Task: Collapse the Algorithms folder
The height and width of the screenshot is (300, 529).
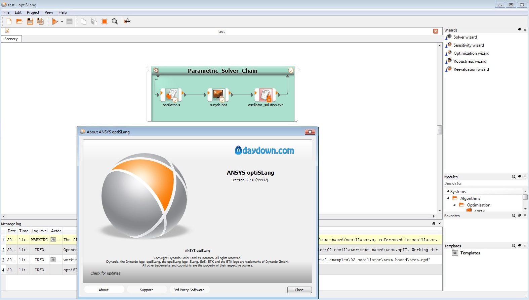Action: [x=448, y=198]
